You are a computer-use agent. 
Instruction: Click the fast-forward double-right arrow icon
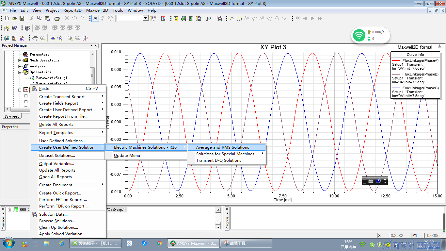pyautogui.click(x=320, y=18)
